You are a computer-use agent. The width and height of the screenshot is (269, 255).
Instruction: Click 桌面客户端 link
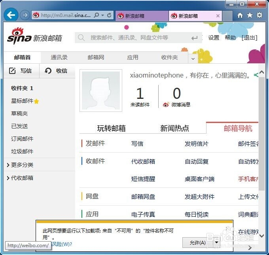coord(199,179)
